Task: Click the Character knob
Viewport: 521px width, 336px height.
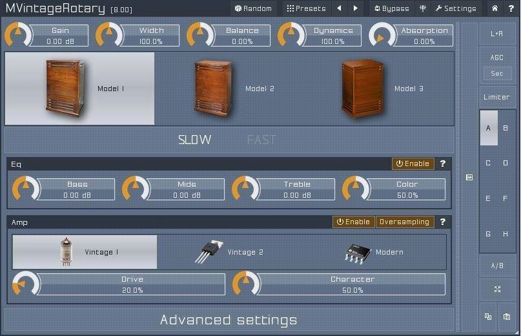Action: click(x=246, y=284)
